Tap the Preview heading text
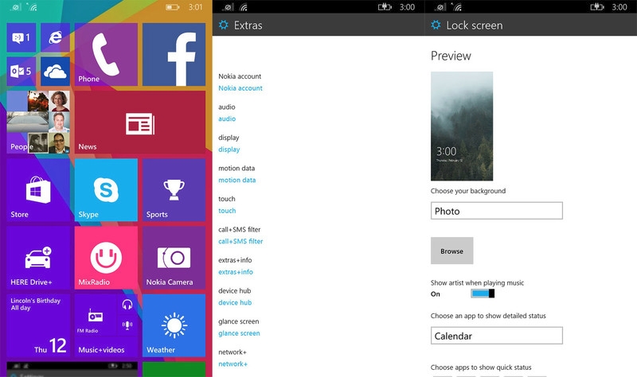 (x=451, y=56)
